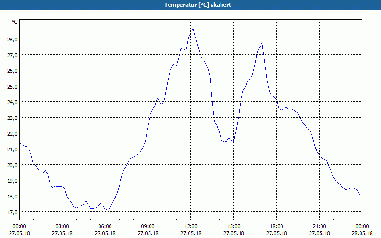Screen dimensions: 381x238
Task: Click the 15:00 time axis label
Action: [233, 227]
